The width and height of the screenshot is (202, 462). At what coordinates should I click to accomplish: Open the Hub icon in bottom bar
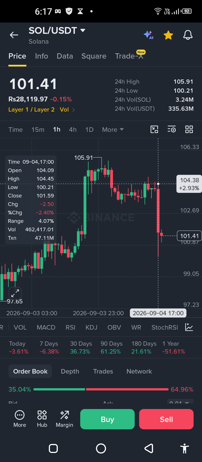coord(42,419)
